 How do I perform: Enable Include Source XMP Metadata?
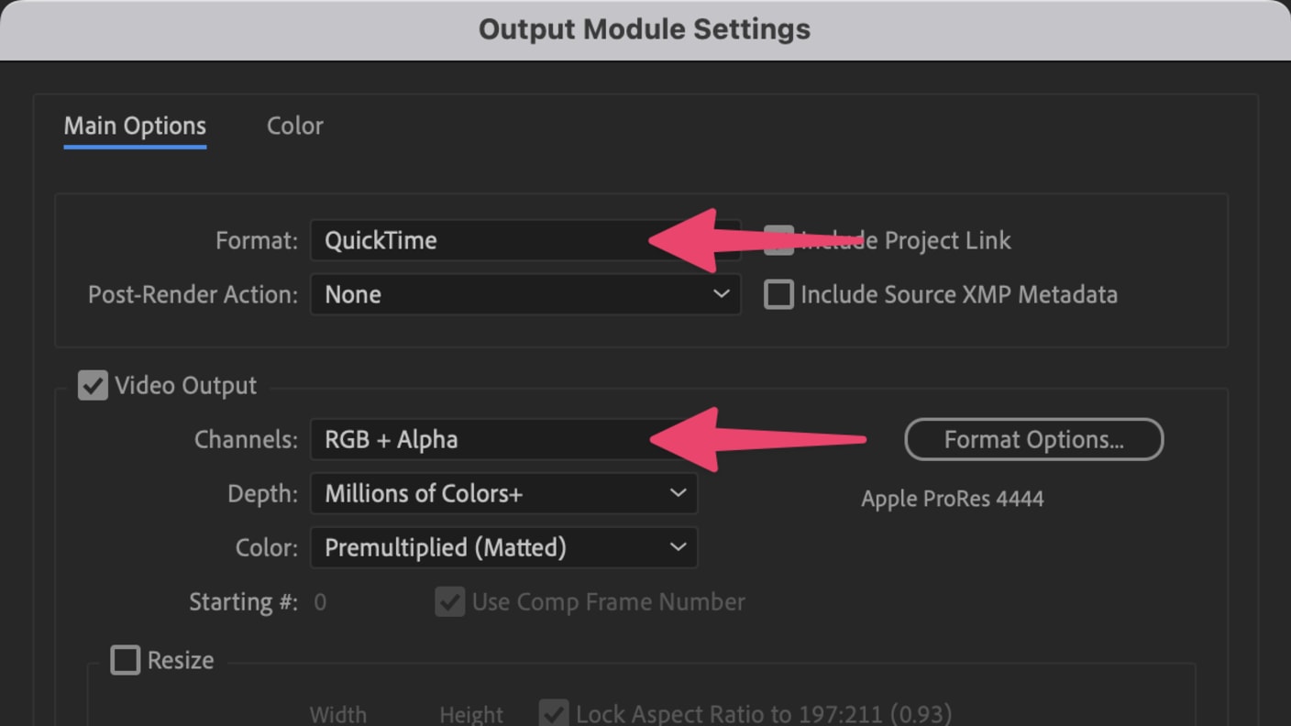[x=778, y=294]
